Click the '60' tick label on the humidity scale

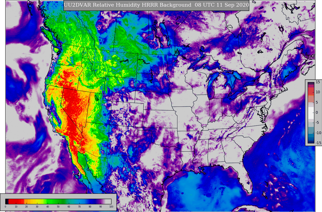69,207
